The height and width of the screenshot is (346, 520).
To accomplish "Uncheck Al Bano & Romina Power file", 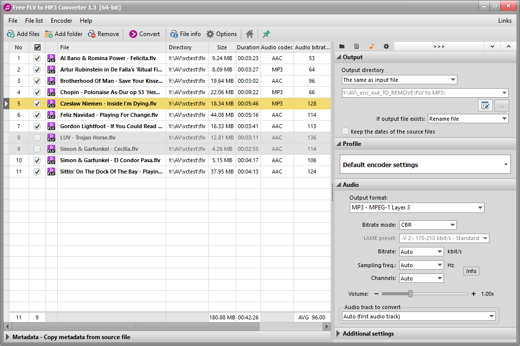I will pyautogui.click(x=37, y=58).
